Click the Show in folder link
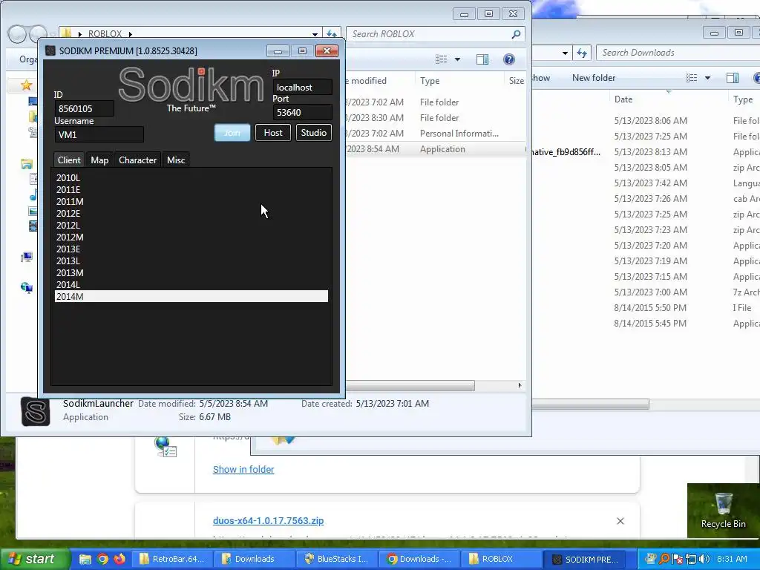 click(x=243, y=469)
